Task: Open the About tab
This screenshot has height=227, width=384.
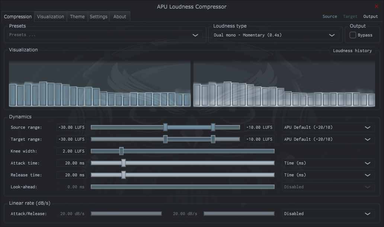Action: click(x=119, y=16)
